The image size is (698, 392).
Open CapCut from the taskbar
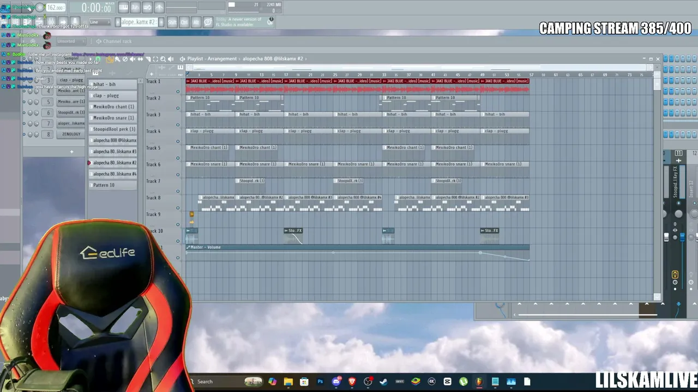click(448, 382)
